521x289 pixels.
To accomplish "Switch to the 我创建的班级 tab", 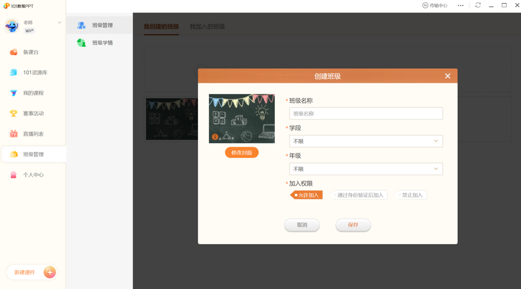I will pyautogui.click(x=161, y=26).
